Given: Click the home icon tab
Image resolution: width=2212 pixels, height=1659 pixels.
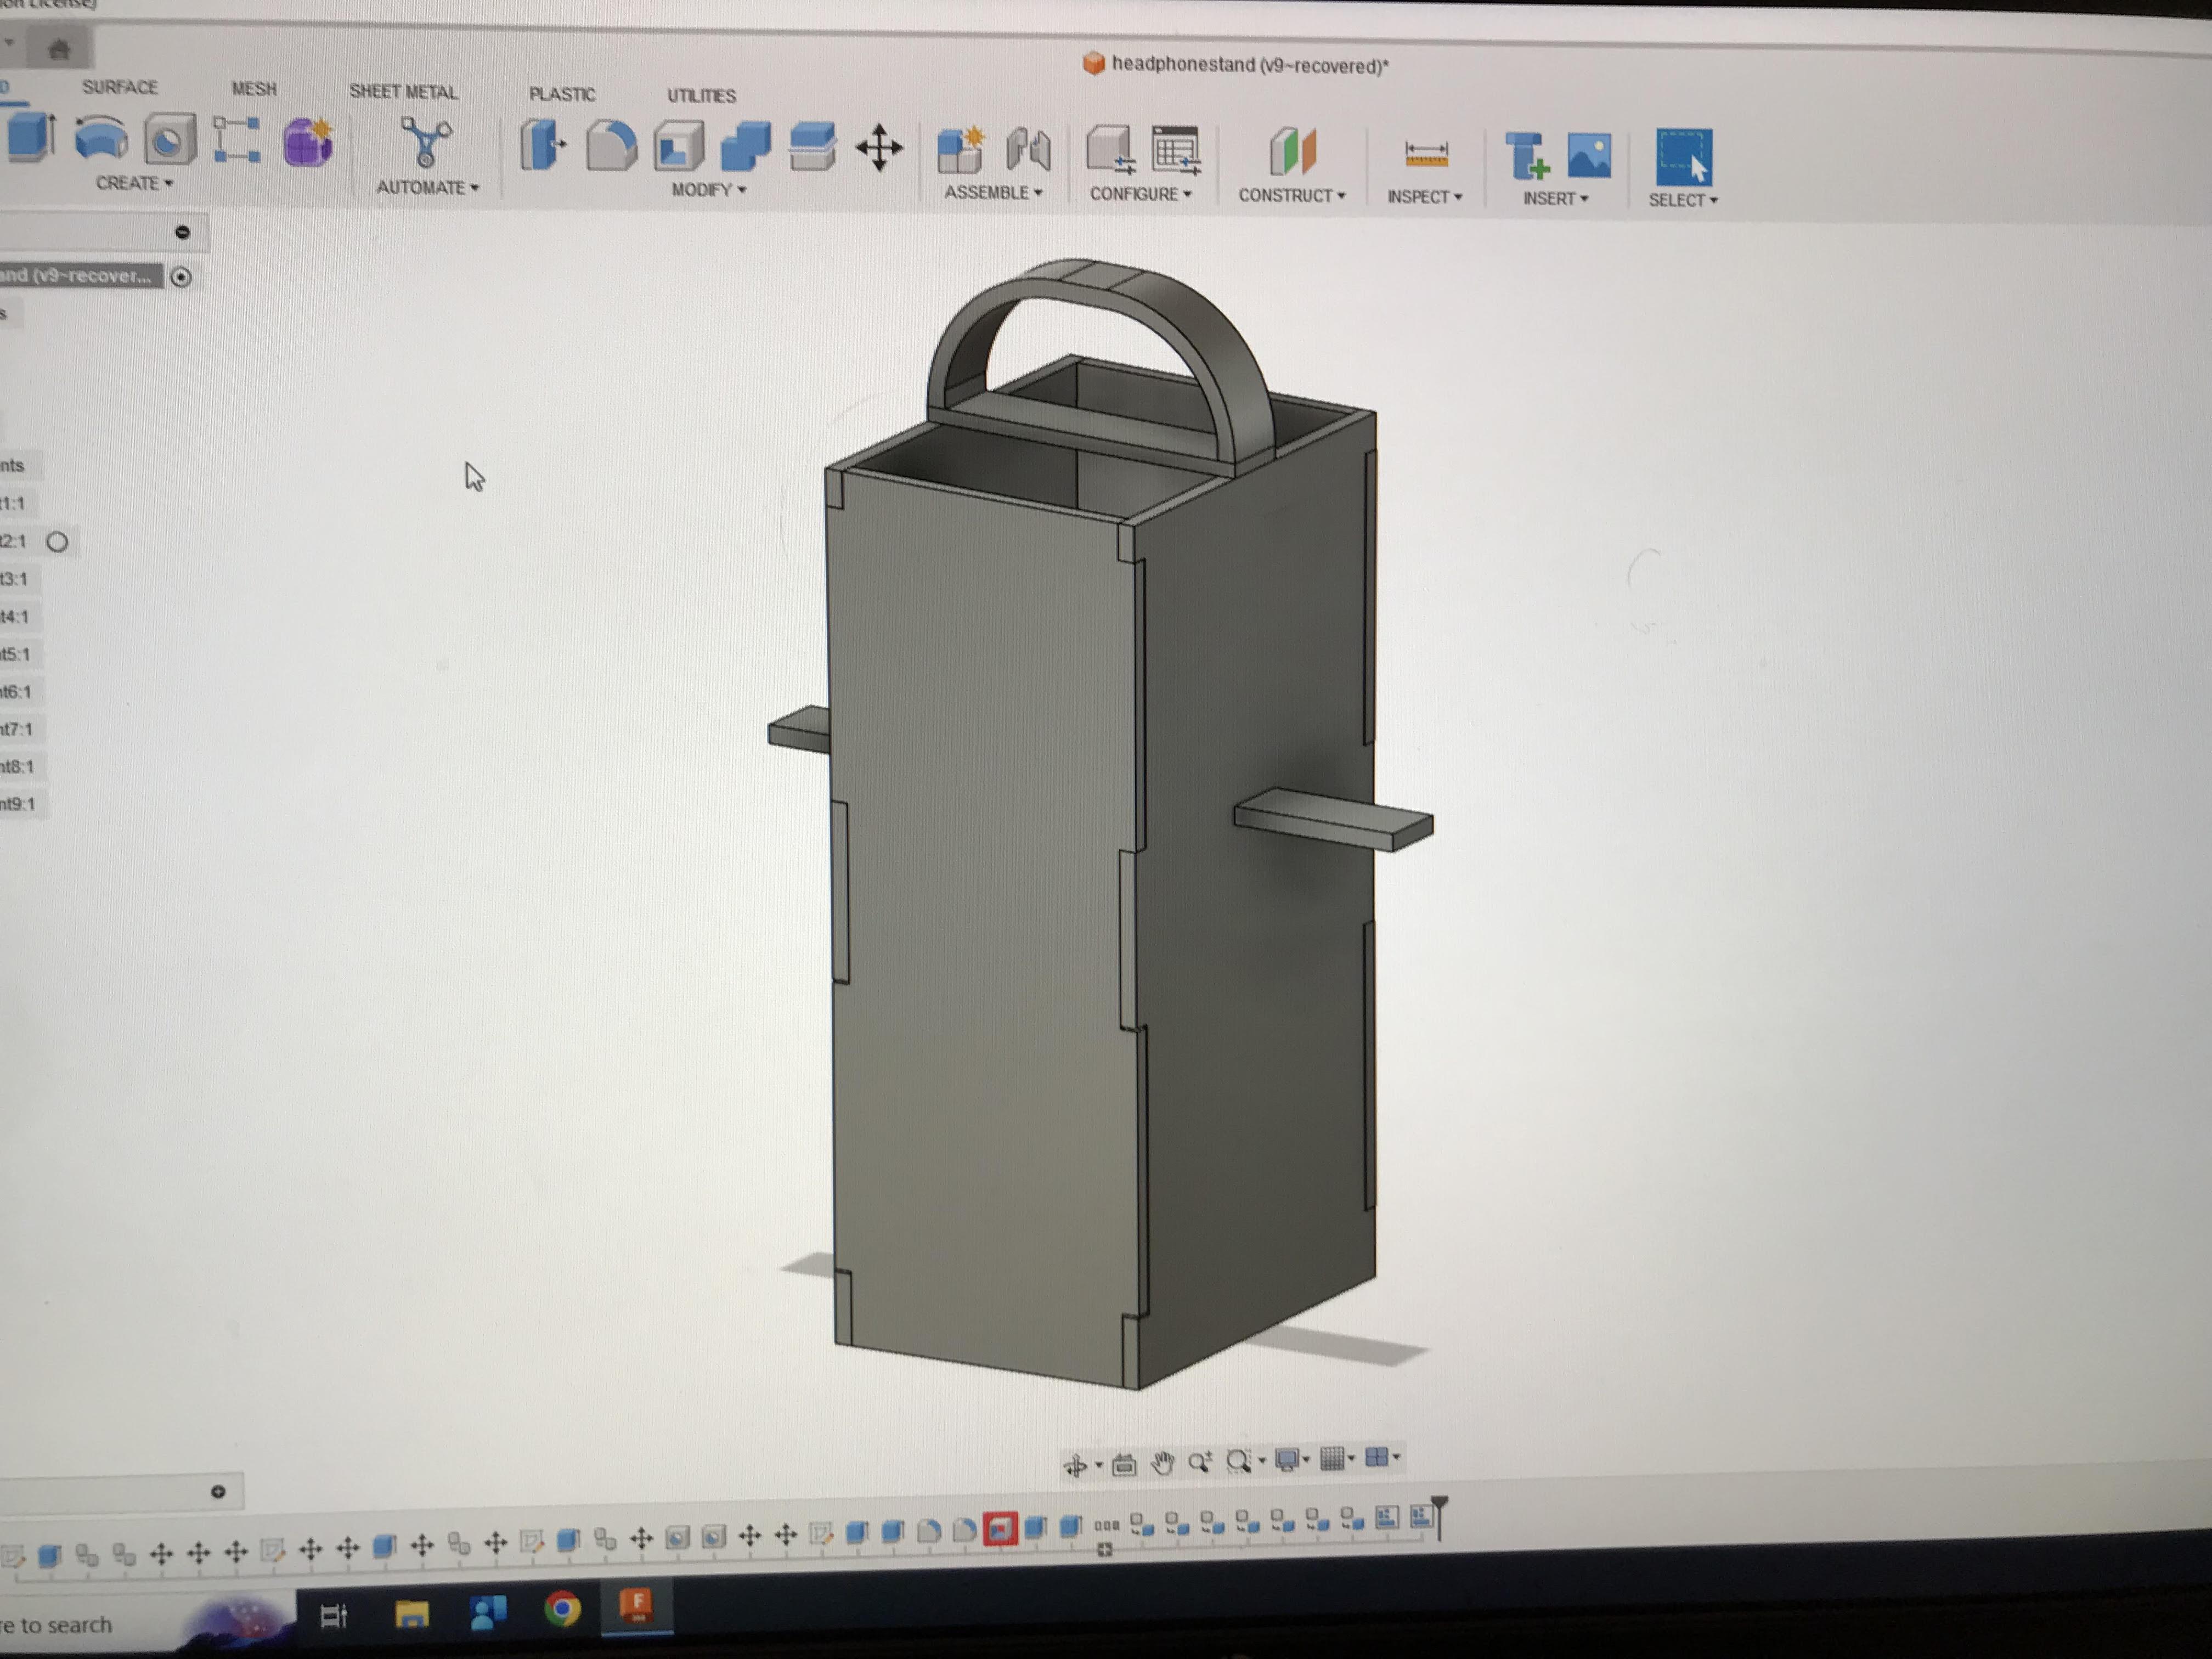Looking at the screenshot, I should coord(60,48).
